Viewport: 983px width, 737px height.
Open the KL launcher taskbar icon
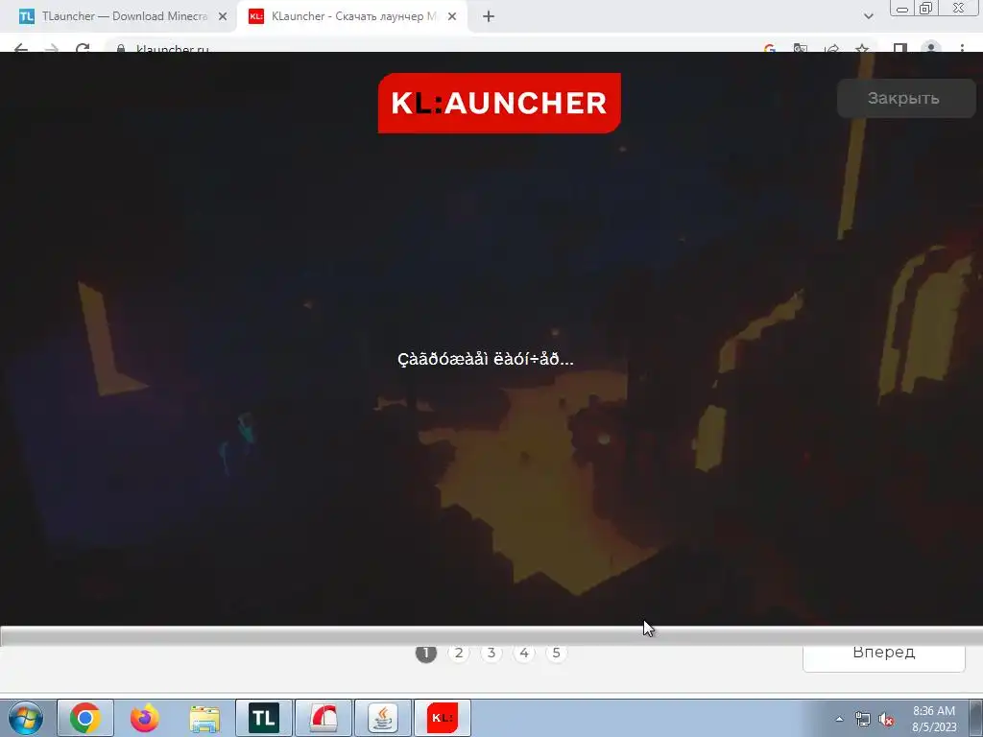443,718
